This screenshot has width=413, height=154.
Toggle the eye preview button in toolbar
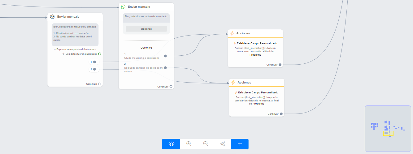tap(171, 144)
